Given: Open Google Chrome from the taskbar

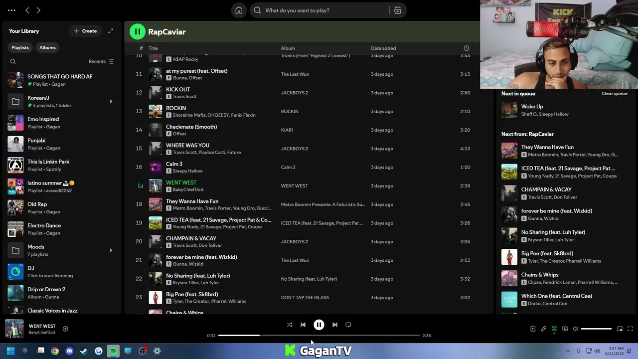Looking at the screenshot, I should pyautogui.click(x=55, y=351).
